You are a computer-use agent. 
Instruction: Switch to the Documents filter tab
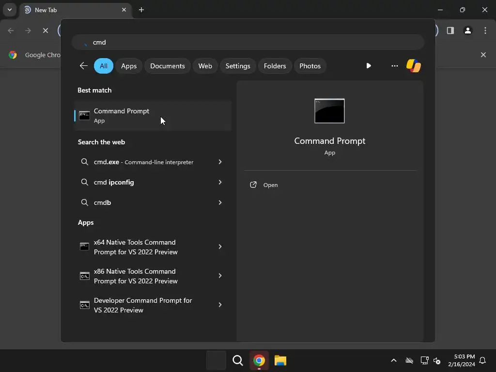[x=167, y=66]
